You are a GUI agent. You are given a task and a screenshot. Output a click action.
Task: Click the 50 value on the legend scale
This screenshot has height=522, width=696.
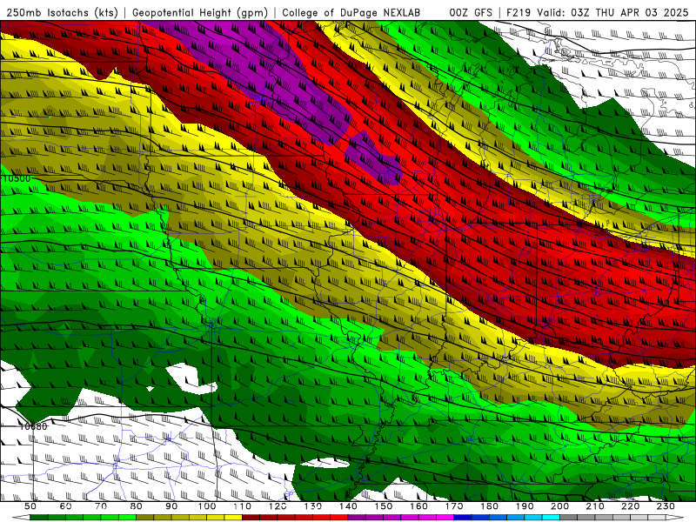click(30, 506)
